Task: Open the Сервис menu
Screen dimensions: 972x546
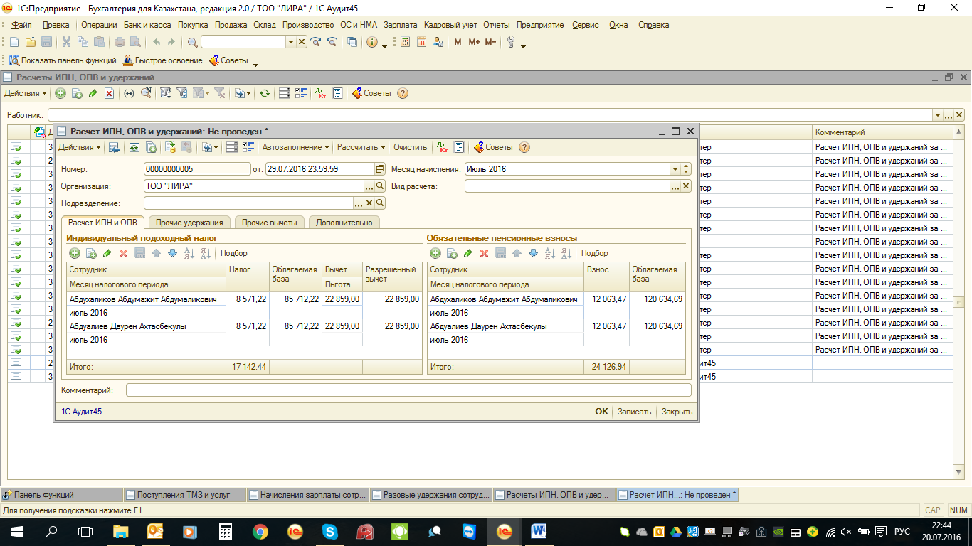Action: (x=586, y=25)
